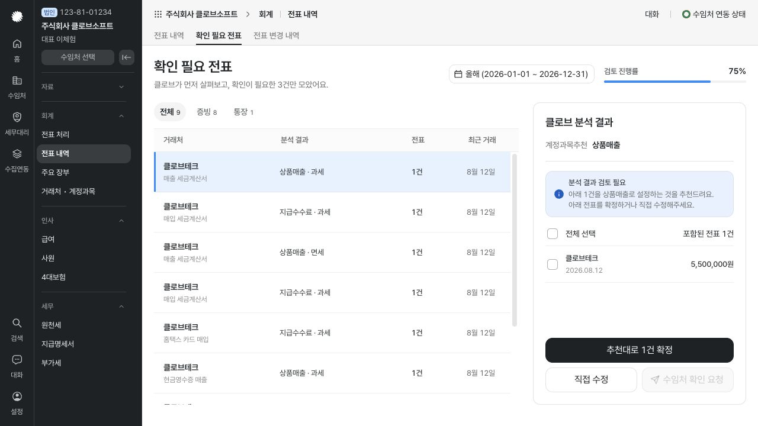Image resolution: width=758 pixels, height=426 pixels.
Task: Open 설정 in the left rail
Action: (17, 402)
